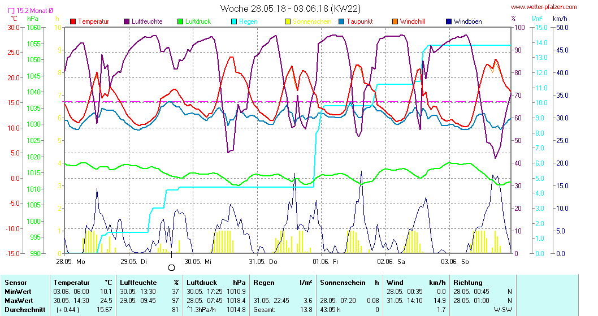The width and height of the screenshot is (598, 316).
Task: Click the Temperatur °C column header
Action: (x=83, y=283)
